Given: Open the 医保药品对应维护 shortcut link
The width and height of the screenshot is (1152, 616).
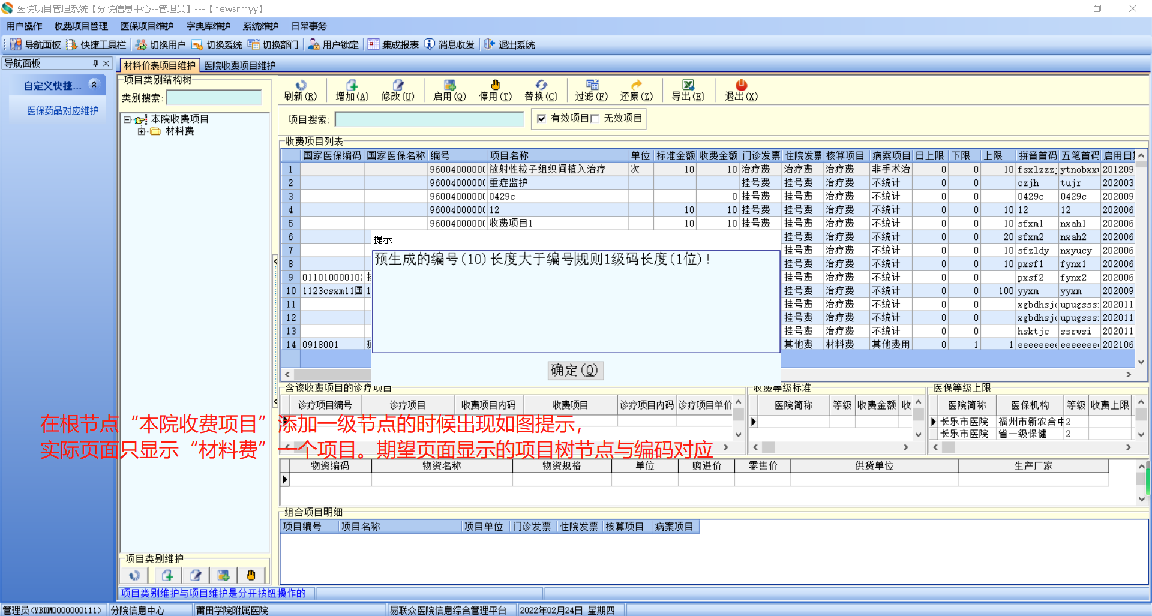Looking at the screenshot, I should [x=63, y=110].
